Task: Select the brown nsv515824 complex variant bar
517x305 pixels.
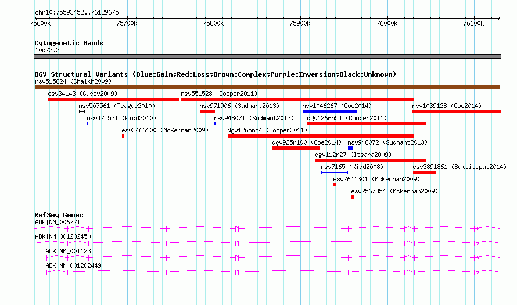Action: point(267,87)
